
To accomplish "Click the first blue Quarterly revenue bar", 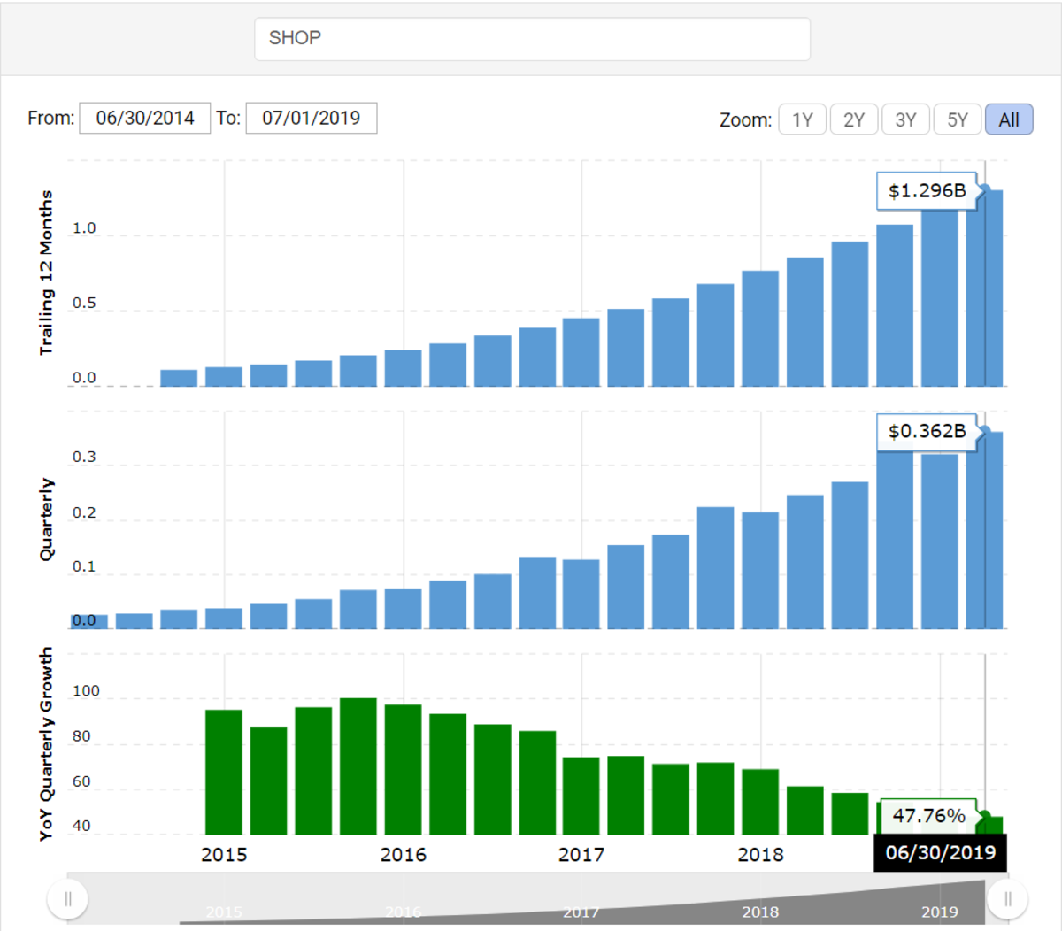I will [x=89, y=622].
